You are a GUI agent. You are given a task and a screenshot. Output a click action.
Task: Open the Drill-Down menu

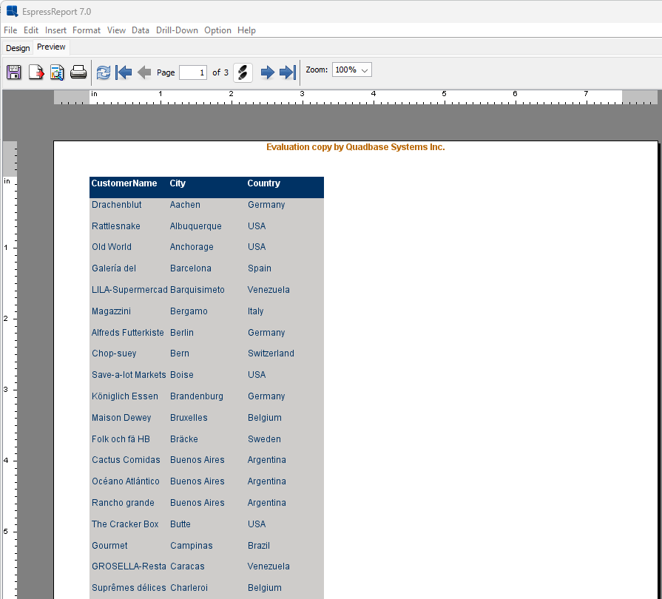pyautogui.click(x=177, y=30)
